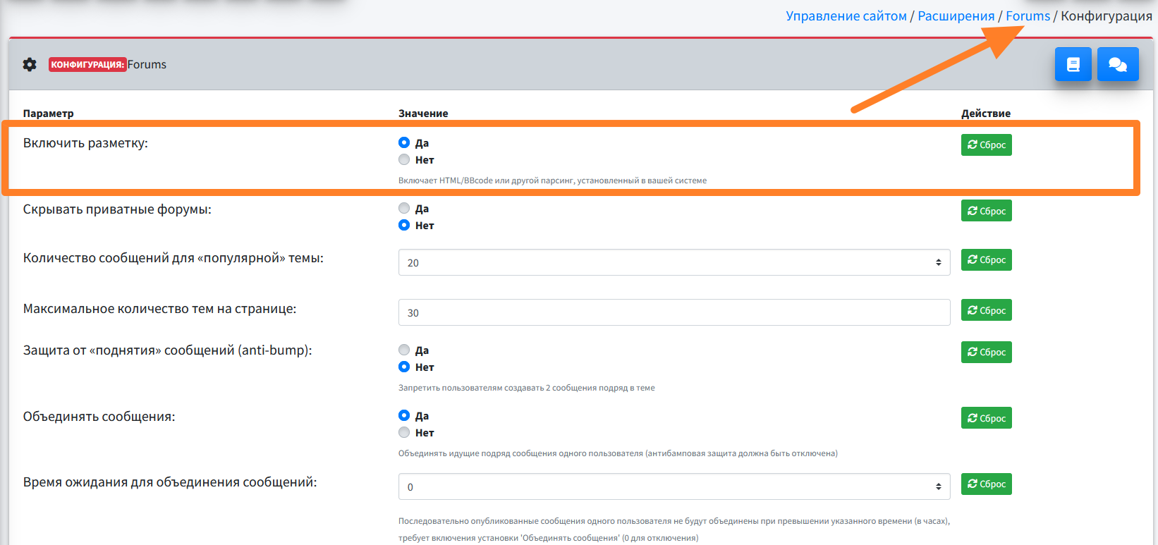Reset the anti-bump protection setting

[986, 352]
